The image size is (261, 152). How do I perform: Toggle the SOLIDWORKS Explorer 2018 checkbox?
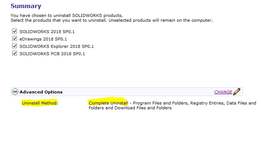[14, 46]
